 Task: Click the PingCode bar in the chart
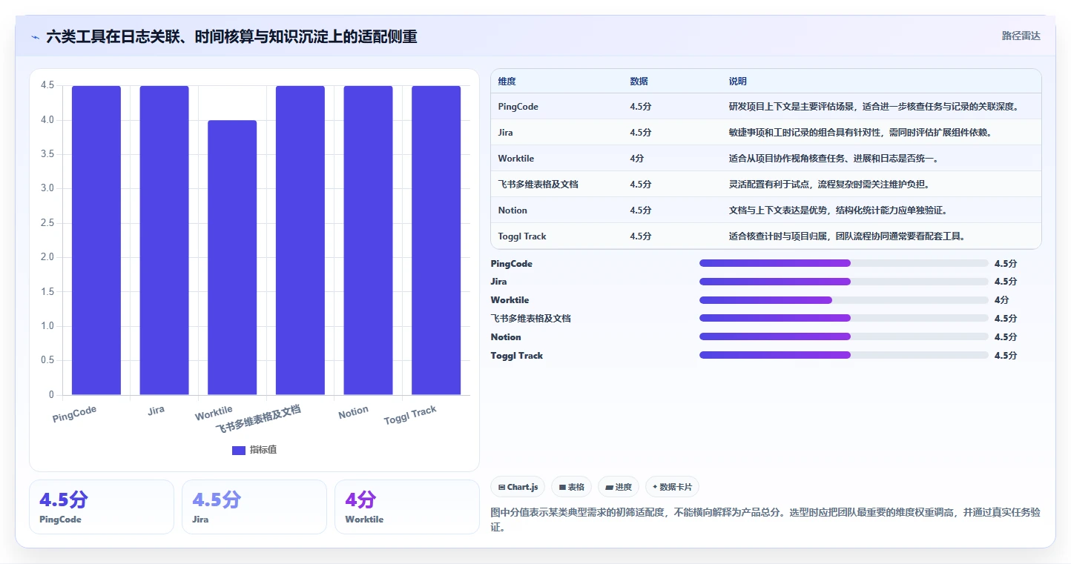tap(96, 240)
